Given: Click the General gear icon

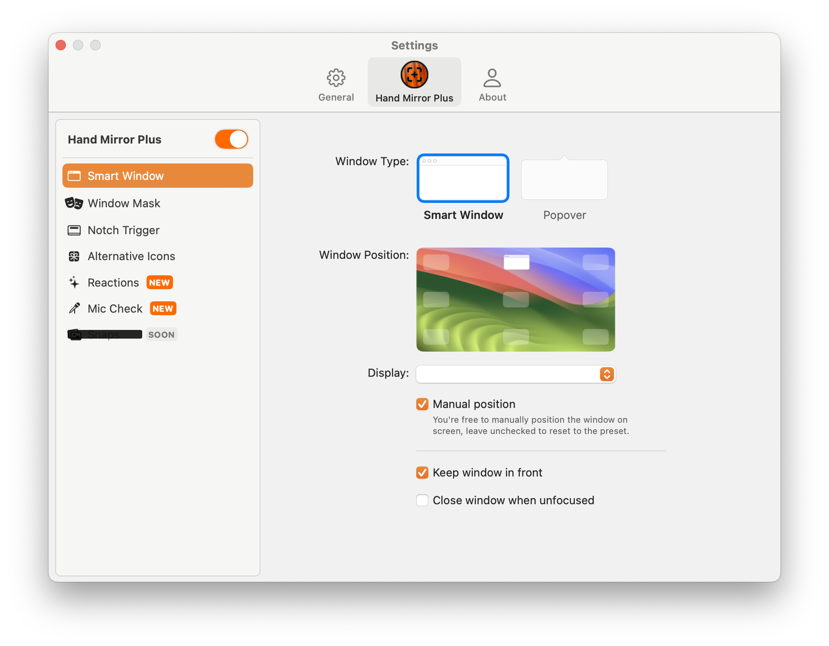Looking at the screenshot, I should tap(336, 78).
